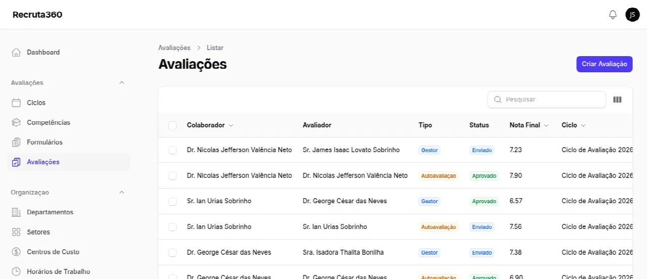Sort by the Colaborador column

click(210, 125)
